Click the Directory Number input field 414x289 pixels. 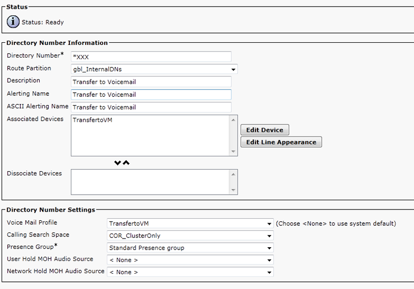[x=151, y=57]
